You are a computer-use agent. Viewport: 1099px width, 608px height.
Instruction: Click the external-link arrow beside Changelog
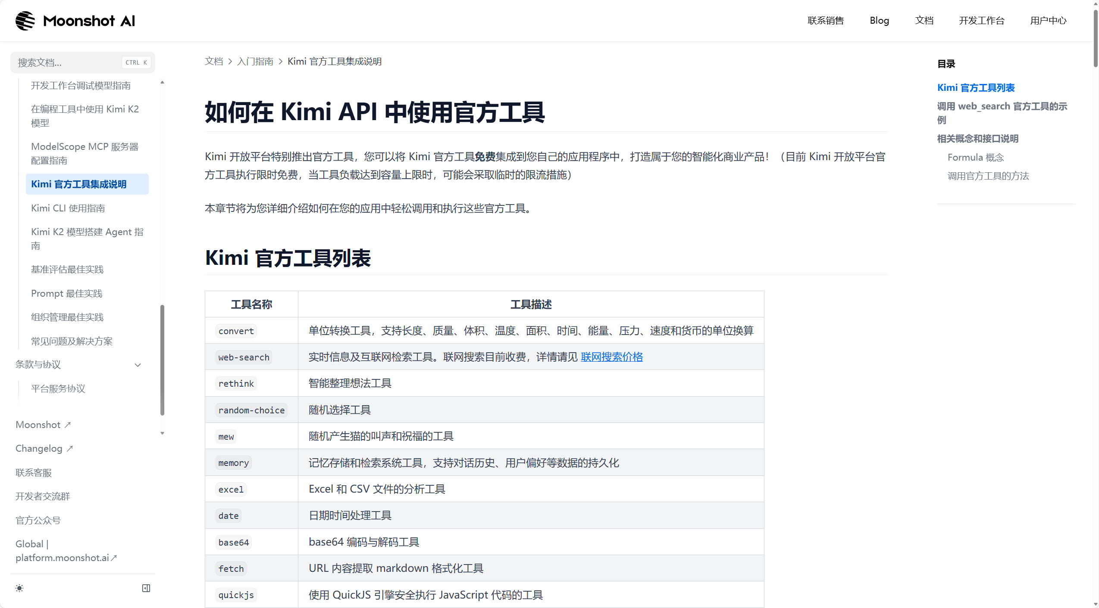70,448
